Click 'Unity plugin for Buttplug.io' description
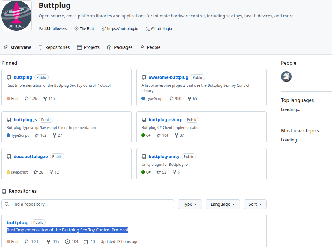Screen dimensions: 332x247 point(165,164)
